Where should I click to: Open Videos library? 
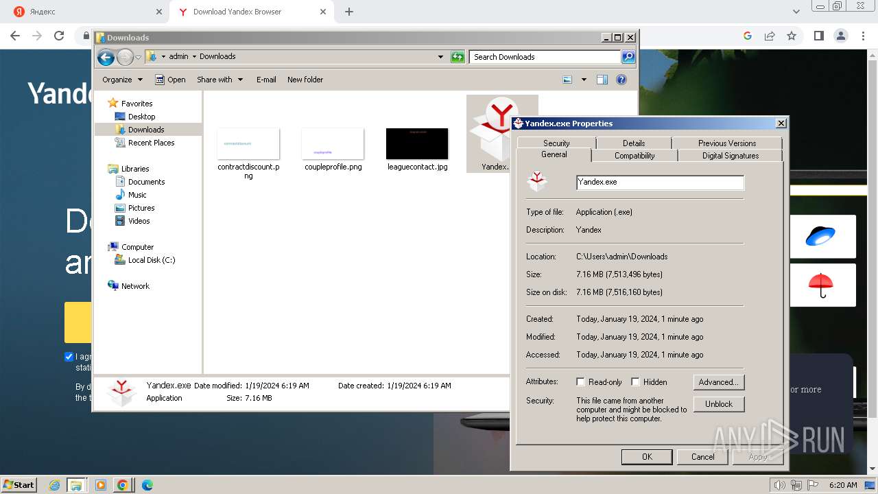pyautogui.click(x=139, y=221)
